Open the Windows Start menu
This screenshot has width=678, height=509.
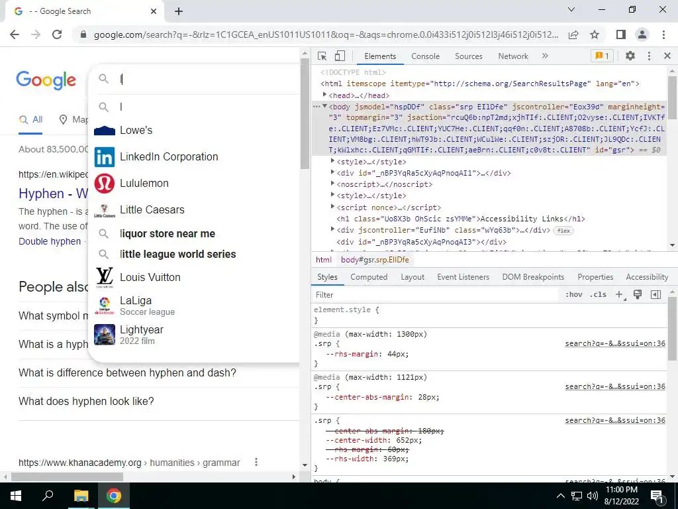16,496
